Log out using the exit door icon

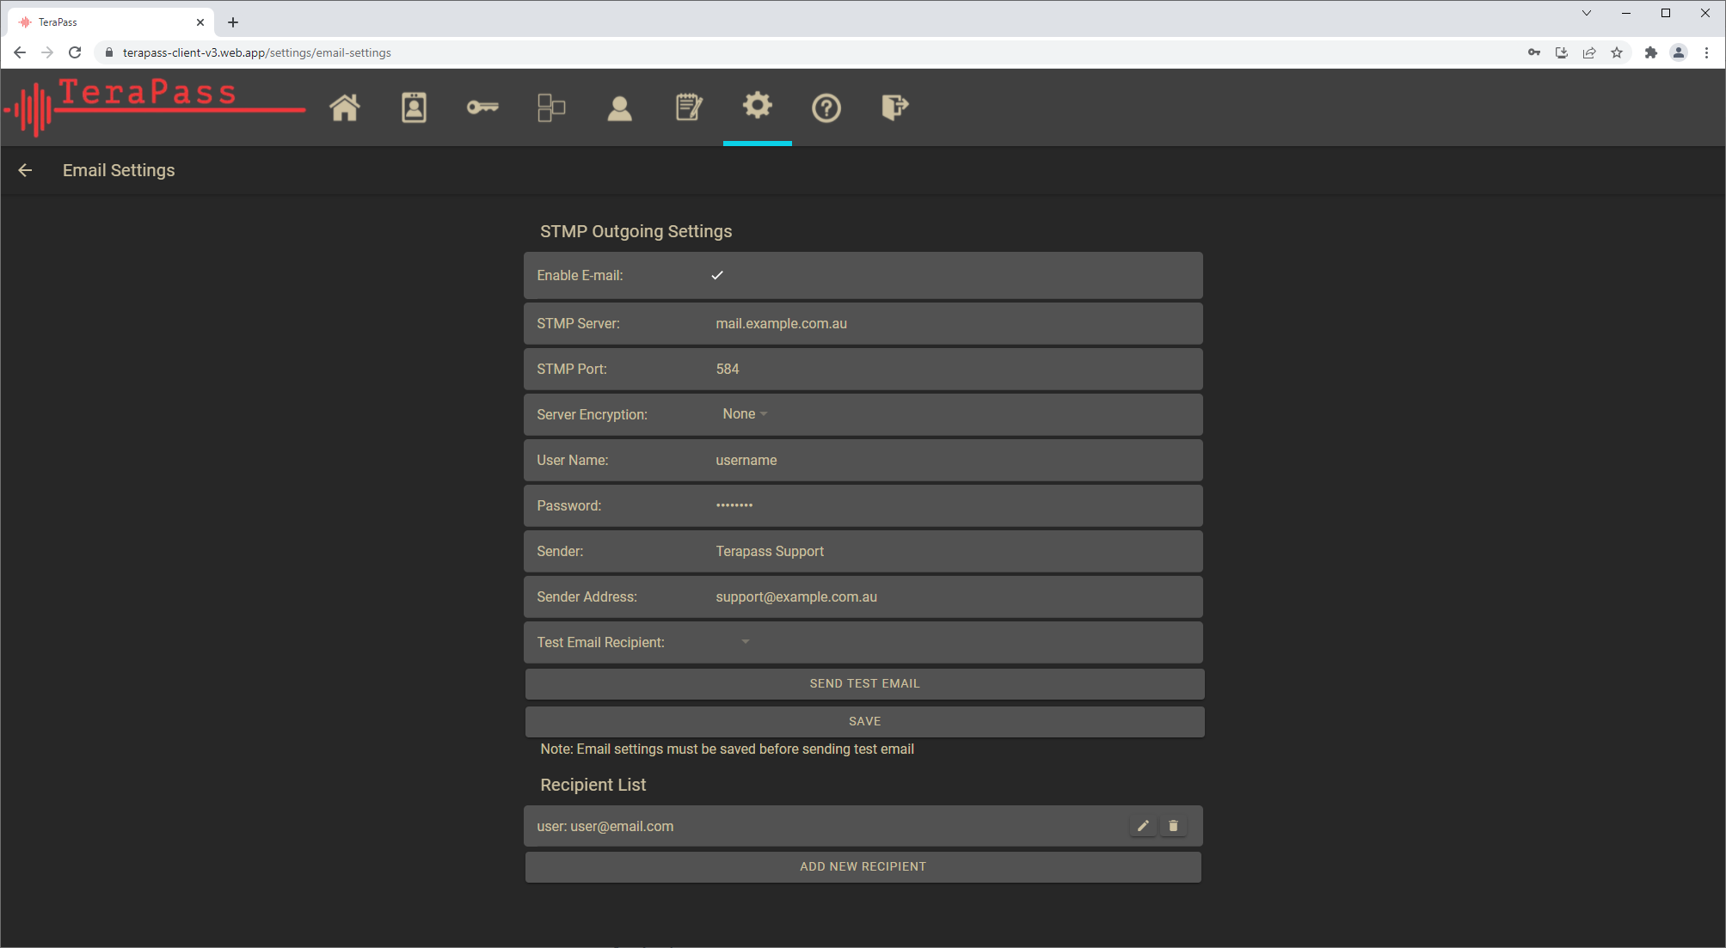pyautogui.click(x=895, y=107)
